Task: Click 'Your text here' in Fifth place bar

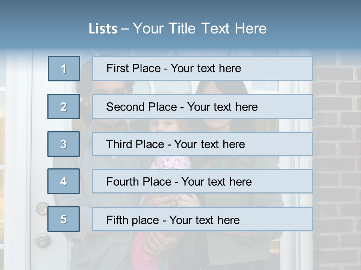Action: pos(205,220)
